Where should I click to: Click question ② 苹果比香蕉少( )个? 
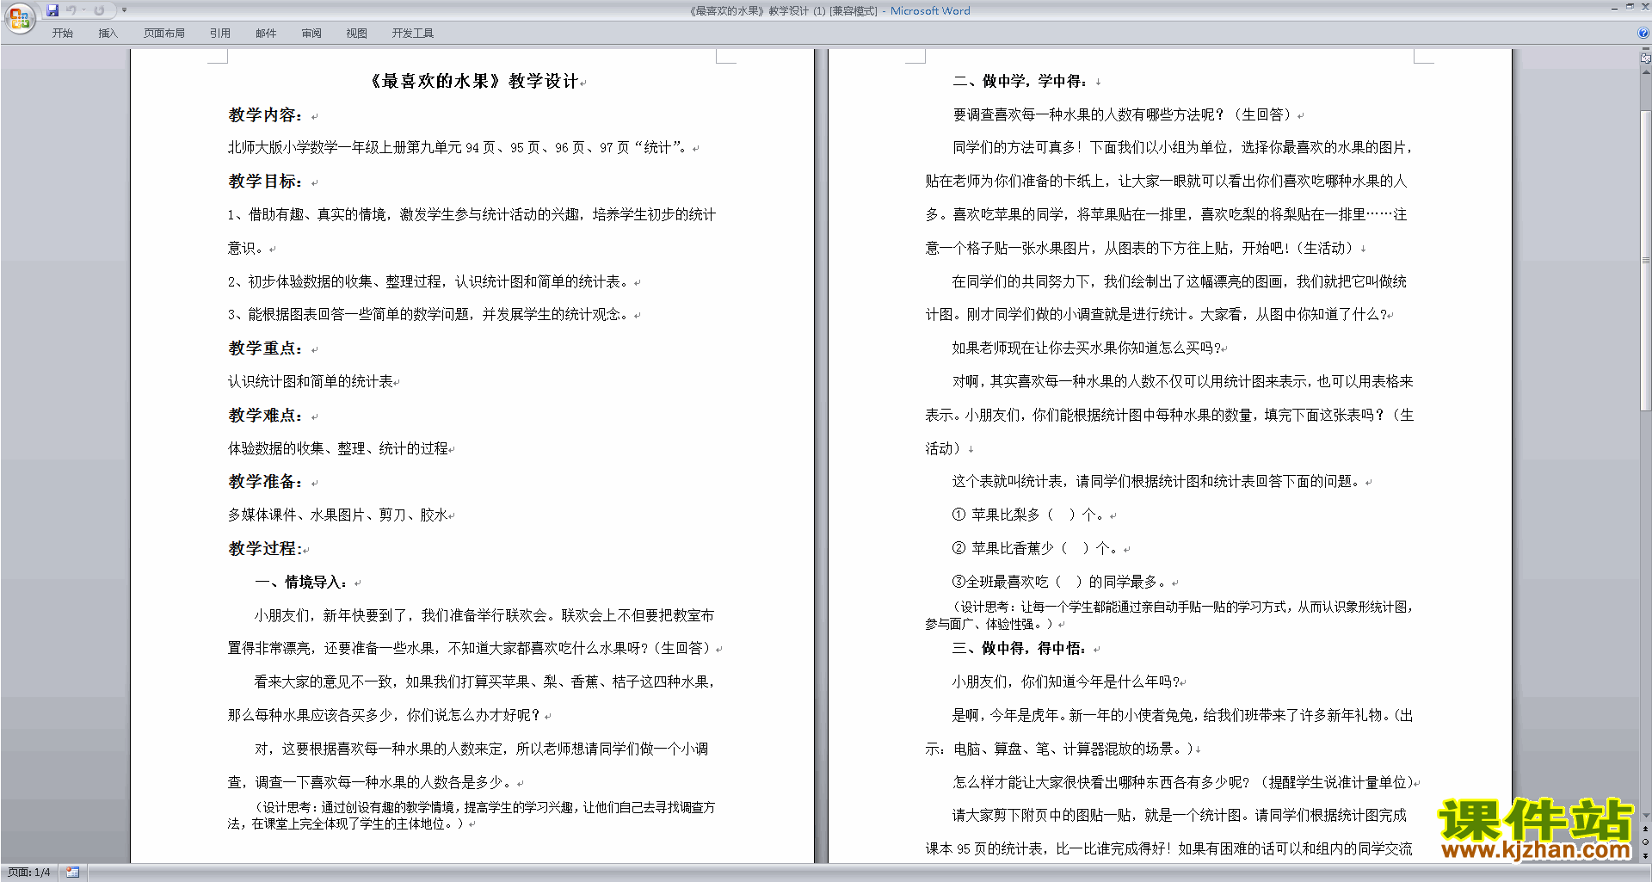click(x=1036, y=548)
